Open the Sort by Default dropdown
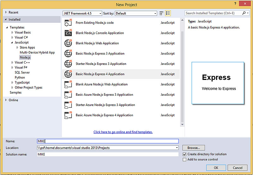The width and height of the screenshot is (253, 175). (x=136, y=13)
